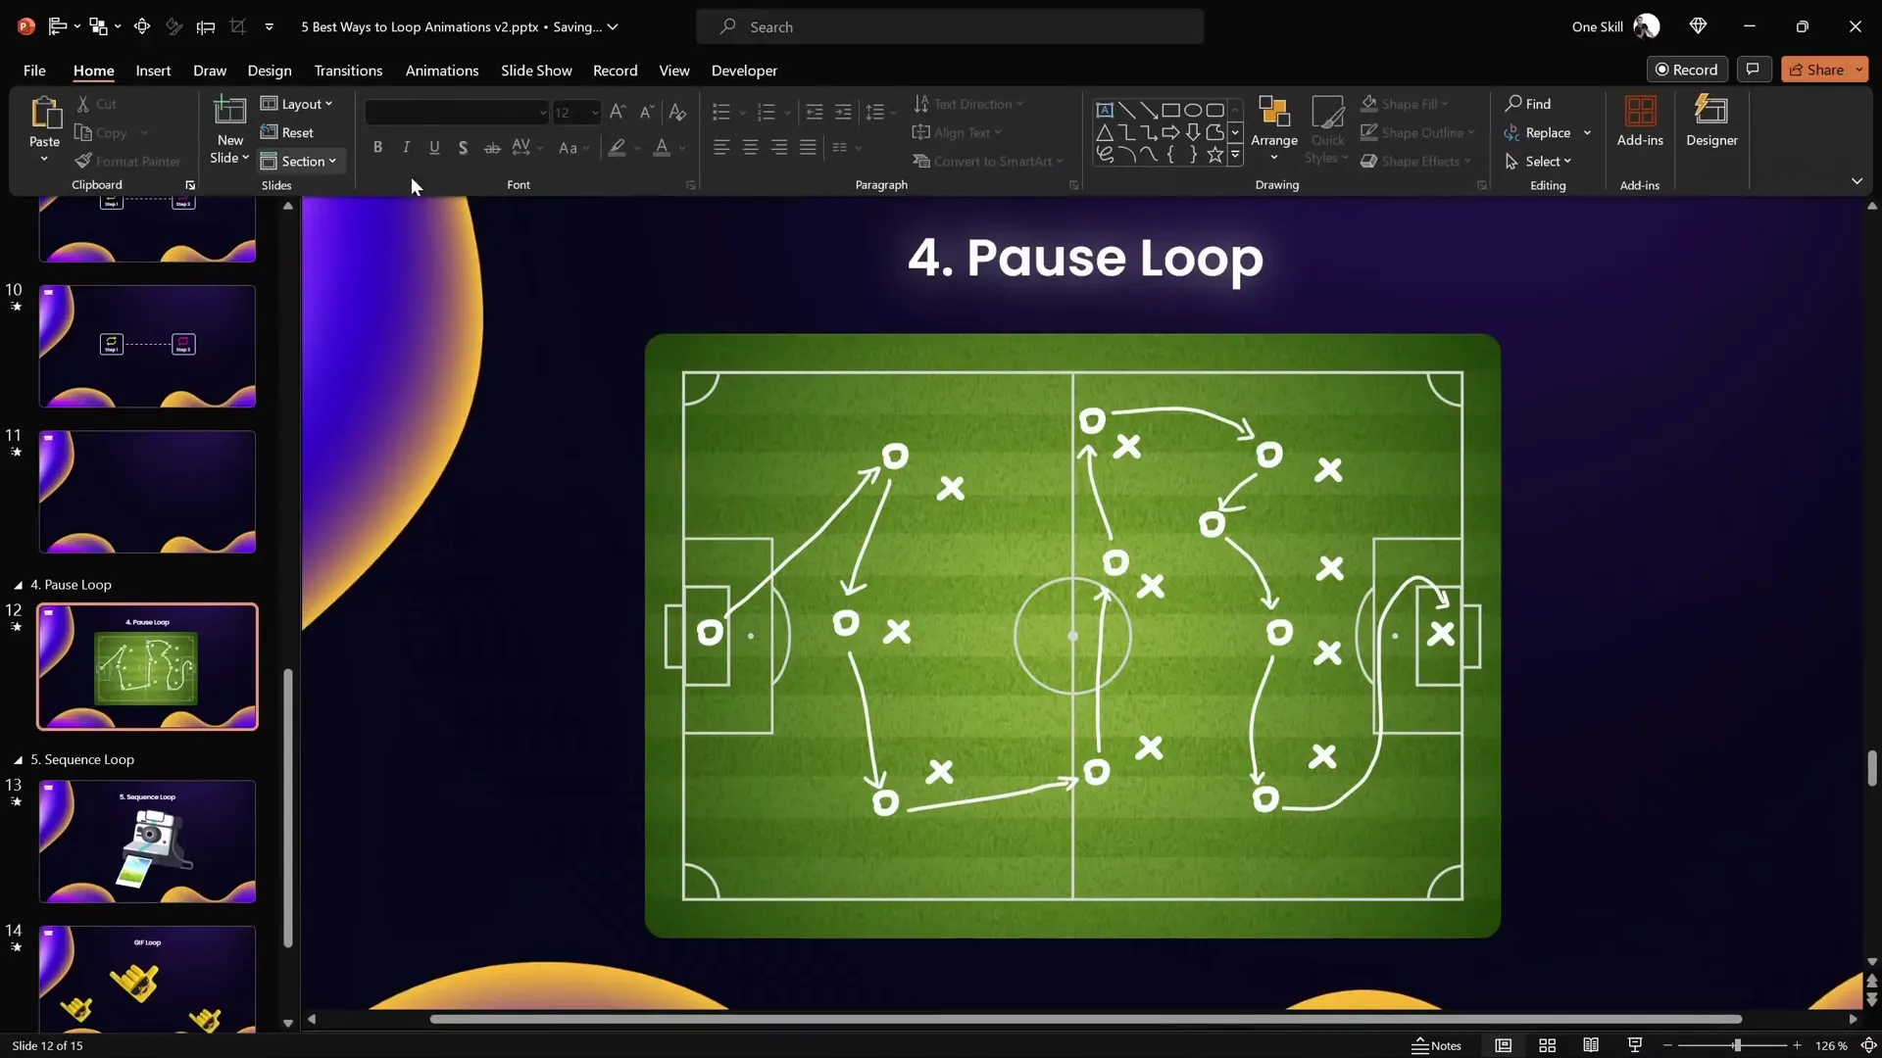Screen dimensions: 1882x1058
Task: Open font color swatch button
Action: [x=662, y=148]
